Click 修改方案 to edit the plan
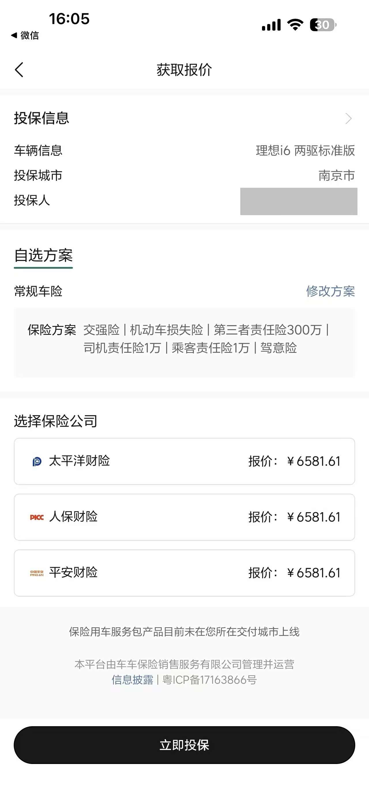 [x=331, y=291]
